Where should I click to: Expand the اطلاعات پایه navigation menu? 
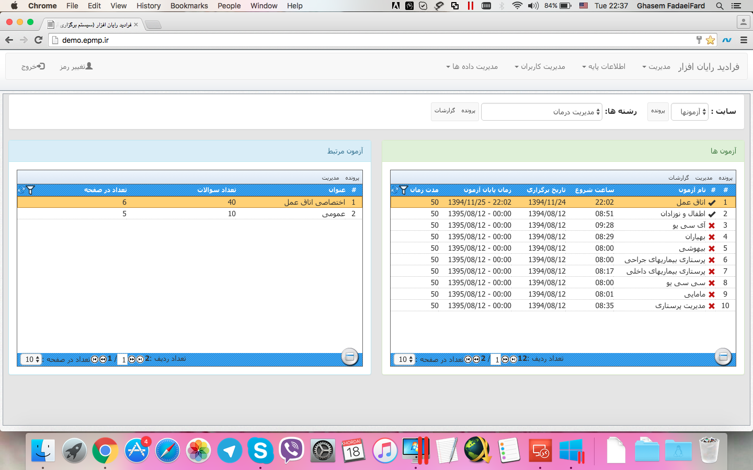[x=603, y=66]
